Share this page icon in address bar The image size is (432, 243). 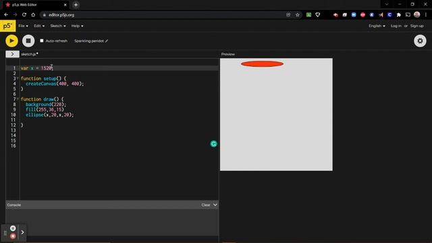coord(288,15)
